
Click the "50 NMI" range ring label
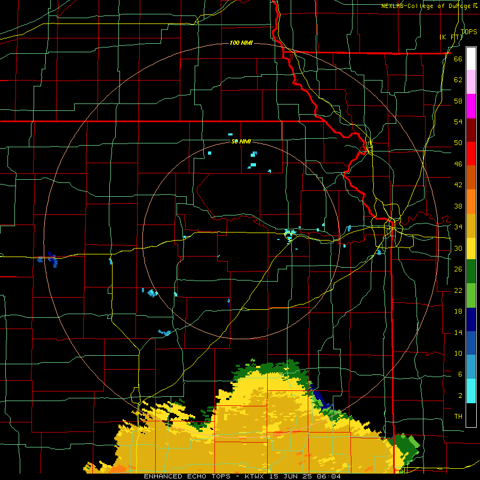point(241,141)
